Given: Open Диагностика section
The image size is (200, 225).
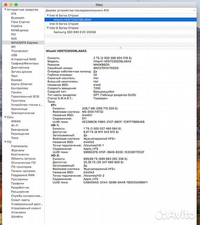Looking at the screenshot, I should (20, 67).
